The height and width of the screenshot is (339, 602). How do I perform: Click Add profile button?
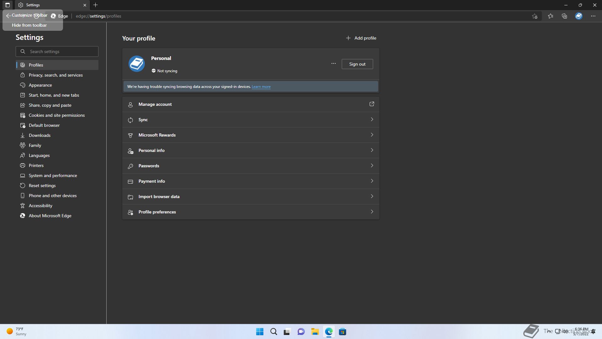[x=361, y=38]
